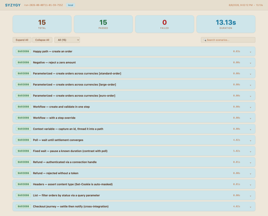Image resolution: width=268 pixels, height=216 pixels.
Task: Click the 0.03s duration on Happy path row
Action: tap(237, 52)
